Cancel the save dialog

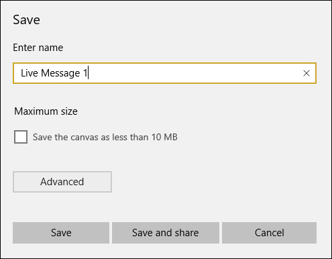(269, 233)
